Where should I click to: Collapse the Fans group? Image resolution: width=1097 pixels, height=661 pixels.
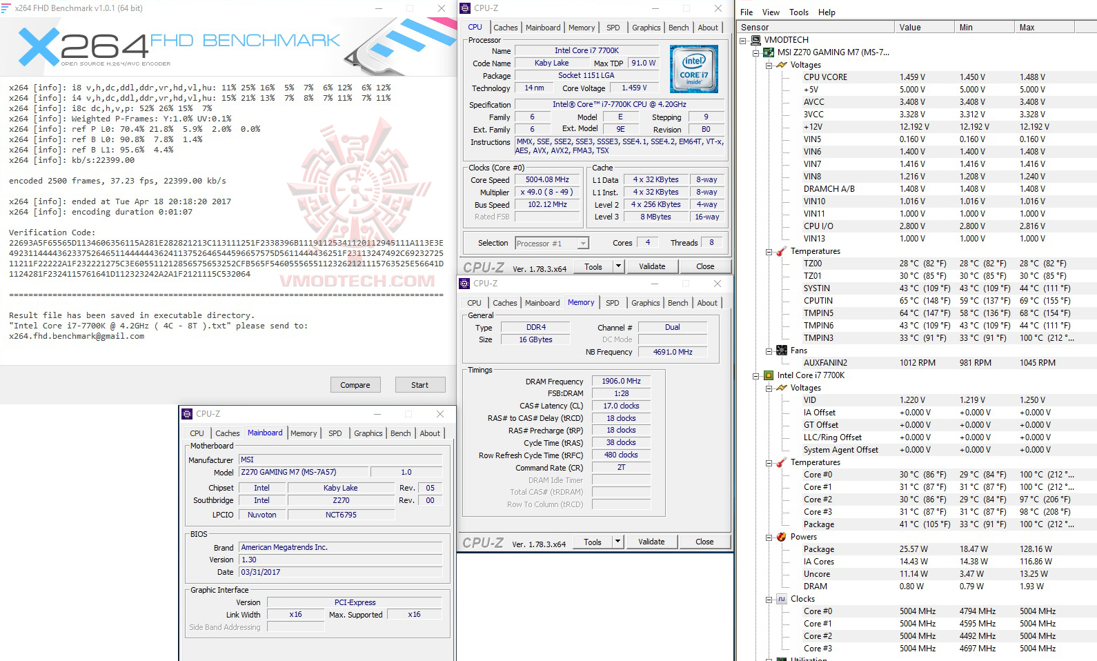point(769,351)
